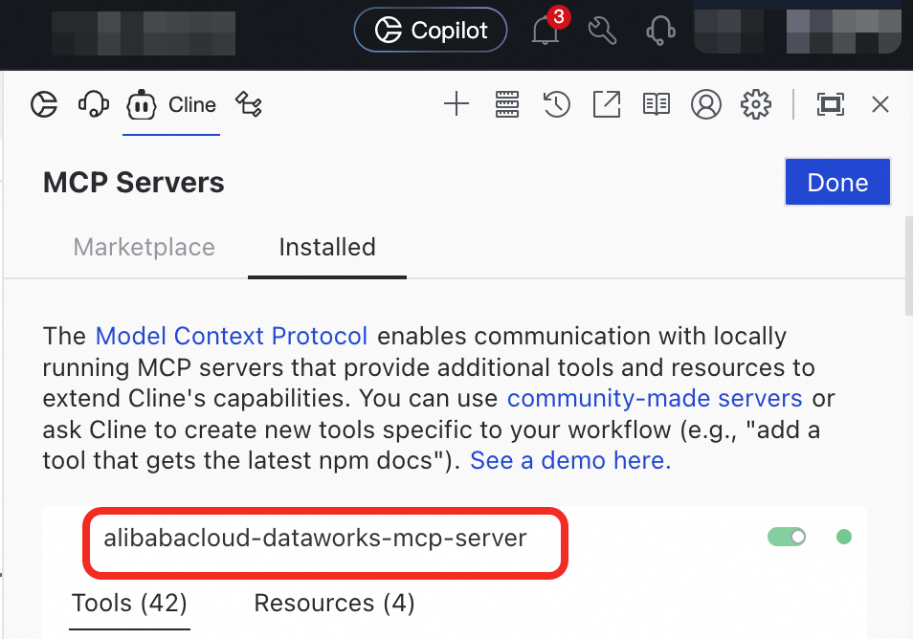Click the wrench tools icon

pyautogui.click(x=602, y=31)
